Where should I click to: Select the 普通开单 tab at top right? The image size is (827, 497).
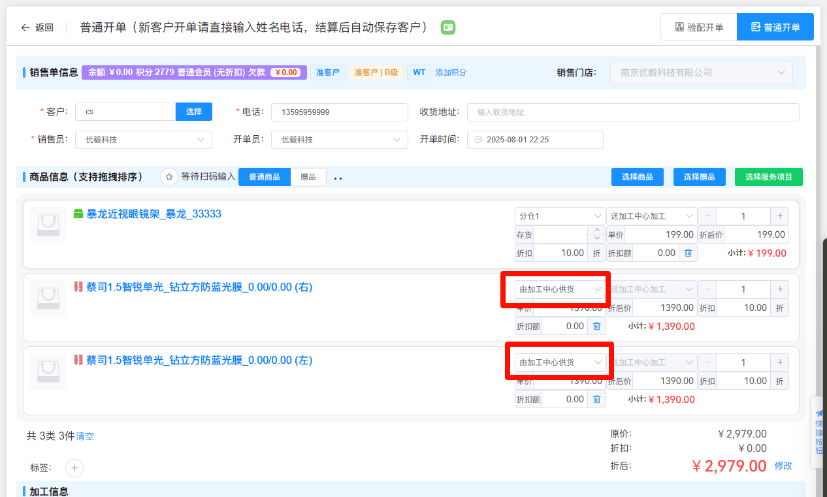point(775,27)
